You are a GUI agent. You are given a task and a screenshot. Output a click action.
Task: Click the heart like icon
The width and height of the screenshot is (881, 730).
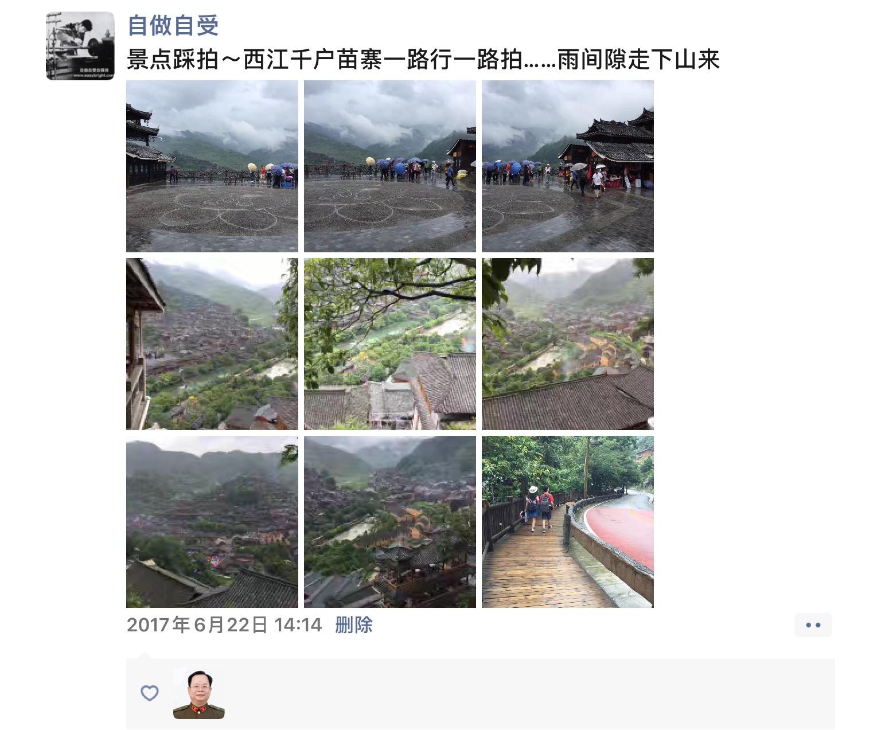coord(150,693)
